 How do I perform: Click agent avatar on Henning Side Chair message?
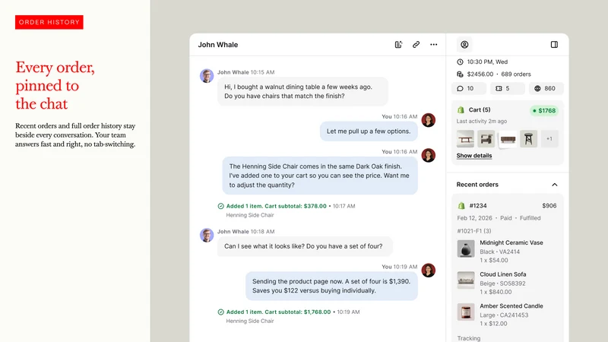point(429,156)
